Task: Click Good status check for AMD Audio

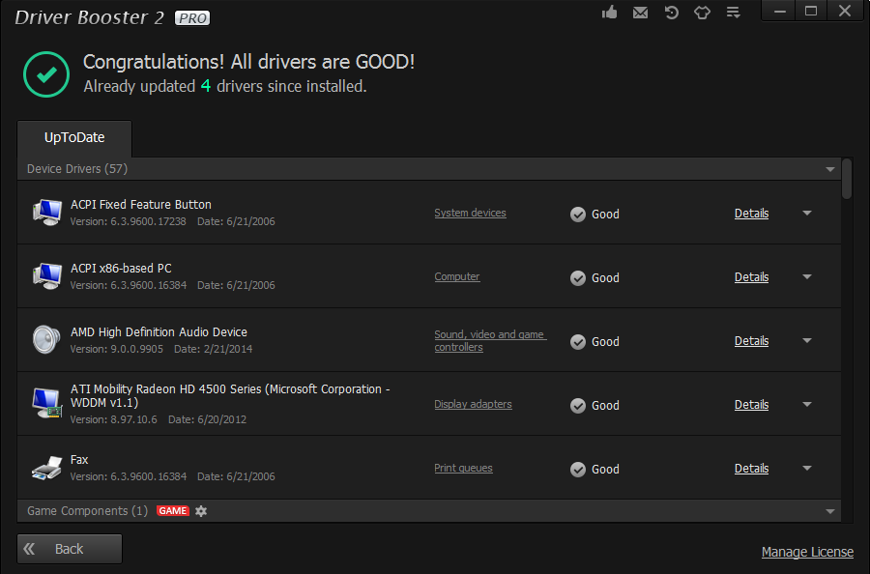Action: (x=578, y=342)
